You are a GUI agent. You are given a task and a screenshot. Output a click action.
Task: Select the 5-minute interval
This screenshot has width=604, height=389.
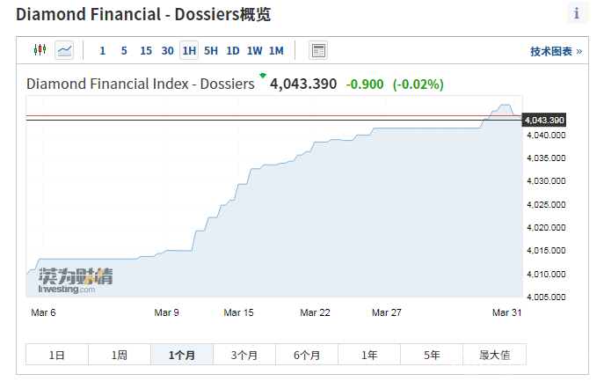(x=124, y=50)
